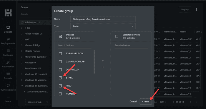The image size is (206, 109).
Task: Open the Reports icon in sidebar
Action: 8,74
